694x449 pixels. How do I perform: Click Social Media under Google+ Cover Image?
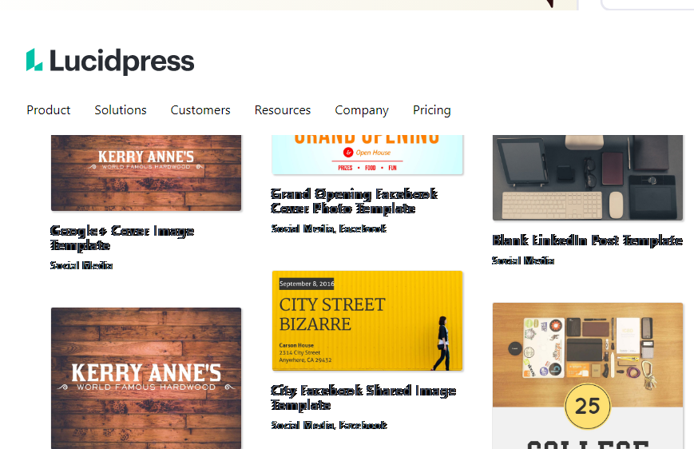[x=81, y=265]
